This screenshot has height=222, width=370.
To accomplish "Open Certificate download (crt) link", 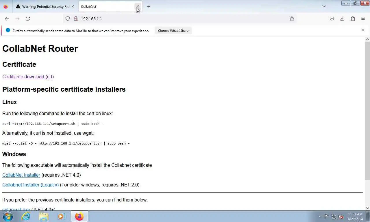I will coord(28,77).
